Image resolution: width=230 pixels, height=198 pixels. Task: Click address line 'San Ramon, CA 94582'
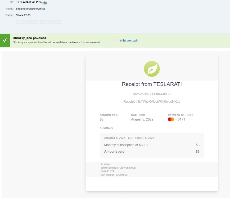114,175
